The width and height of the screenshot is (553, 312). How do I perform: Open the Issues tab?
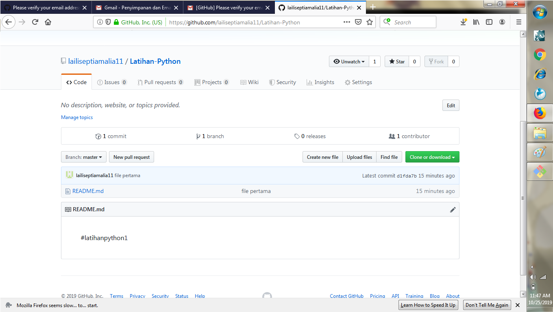(x=112, y=82)
